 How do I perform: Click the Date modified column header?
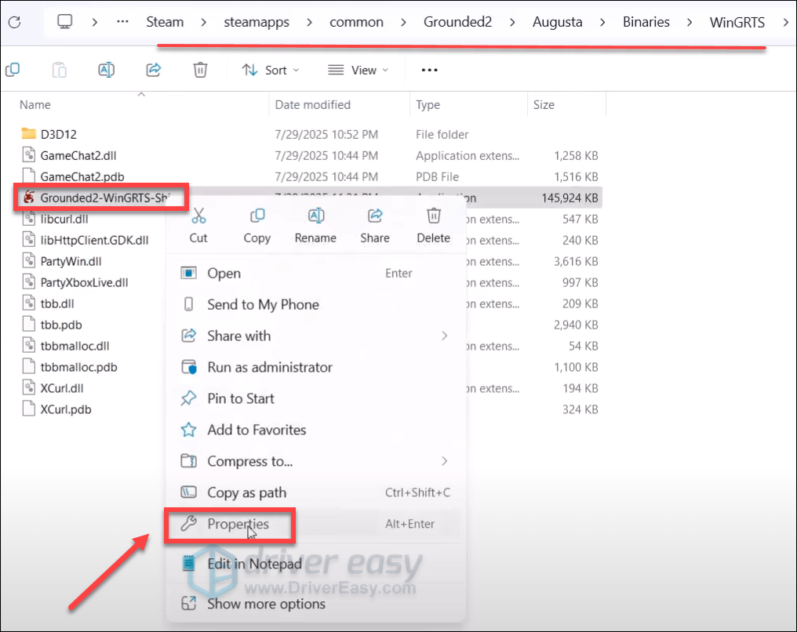coord(312,104)
